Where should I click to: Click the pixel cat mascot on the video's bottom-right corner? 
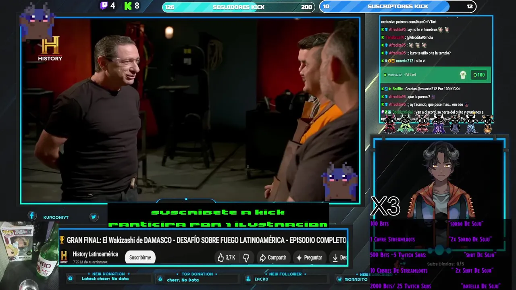pyautogui.click(x=340, y=181)
